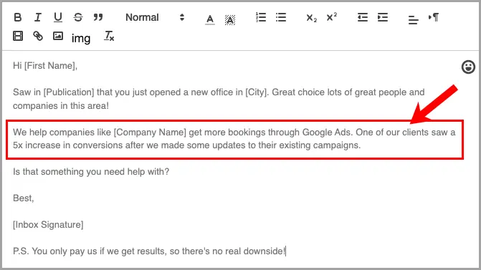The height and width of the screenshot is (270, 481).
Task: Clear text formatting
Action: pos(109,36)
